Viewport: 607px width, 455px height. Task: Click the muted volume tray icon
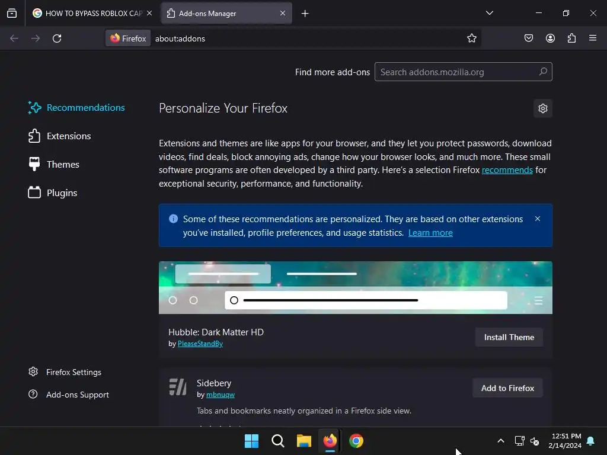click(x=535, y=441)
